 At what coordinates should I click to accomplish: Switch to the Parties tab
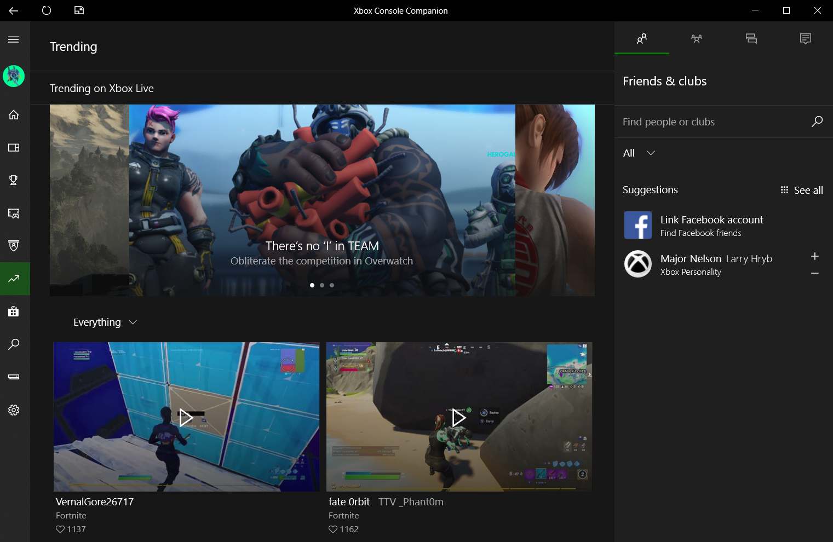click(x=697, y=38)
